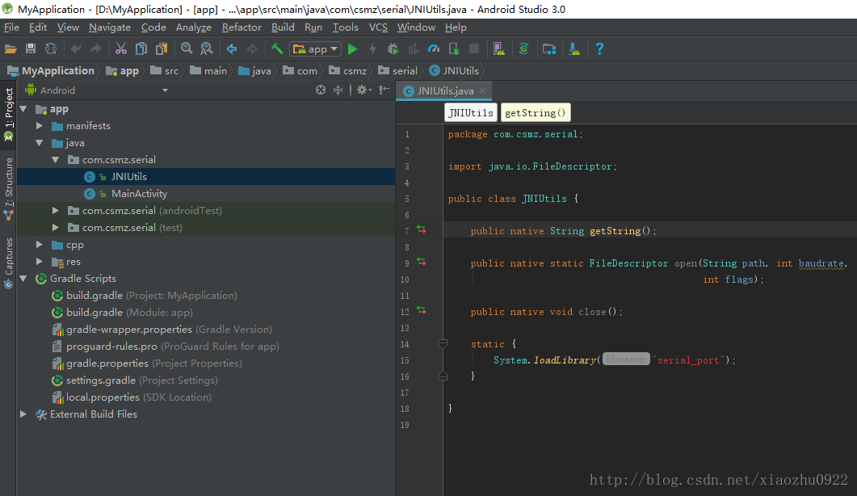
Task: Open Project panel gear settings
Action: pos(363,90)
